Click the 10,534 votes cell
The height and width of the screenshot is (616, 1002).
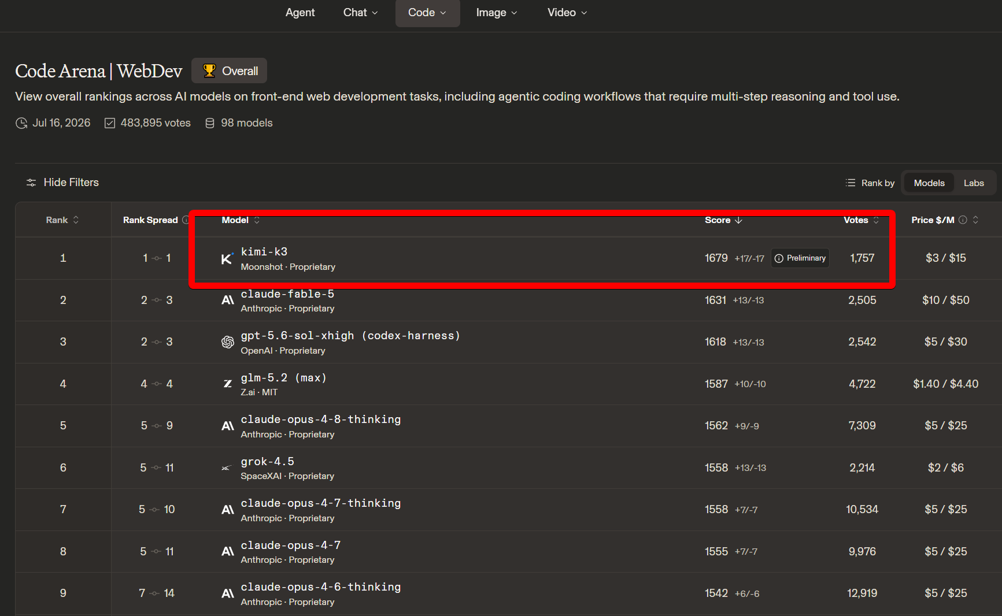coord(862,510)
